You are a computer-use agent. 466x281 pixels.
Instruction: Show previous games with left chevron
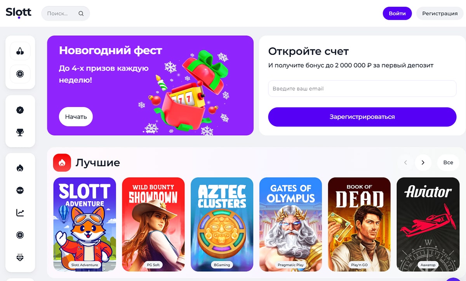(x=405, y=162)
